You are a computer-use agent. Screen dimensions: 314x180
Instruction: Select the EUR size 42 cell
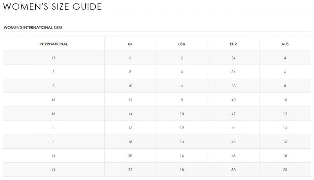[234, 114]
